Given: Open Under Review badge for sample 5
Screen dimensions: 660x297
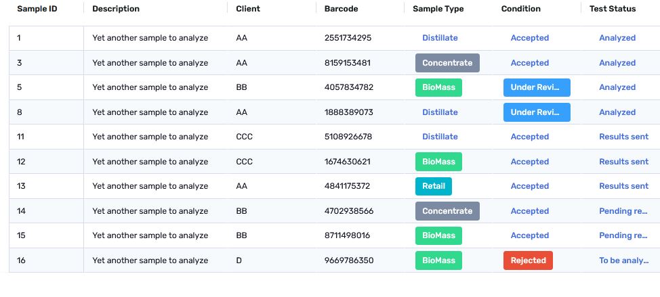Looking at the screenshot, I should (x=537, y=87).
